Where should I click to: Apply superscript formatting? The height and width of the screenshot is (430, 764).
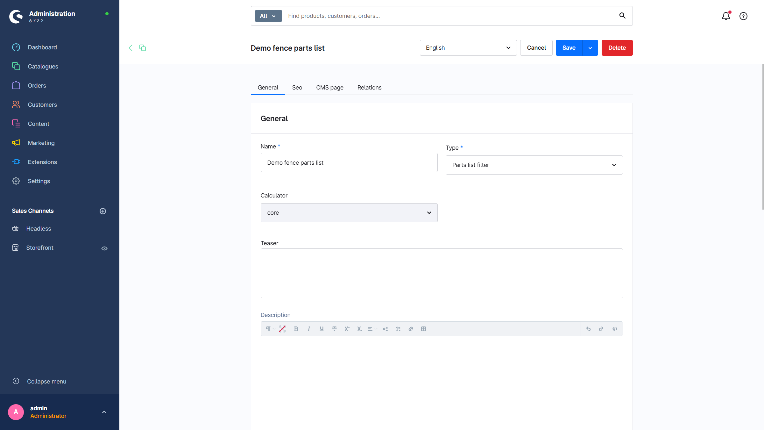347,329
